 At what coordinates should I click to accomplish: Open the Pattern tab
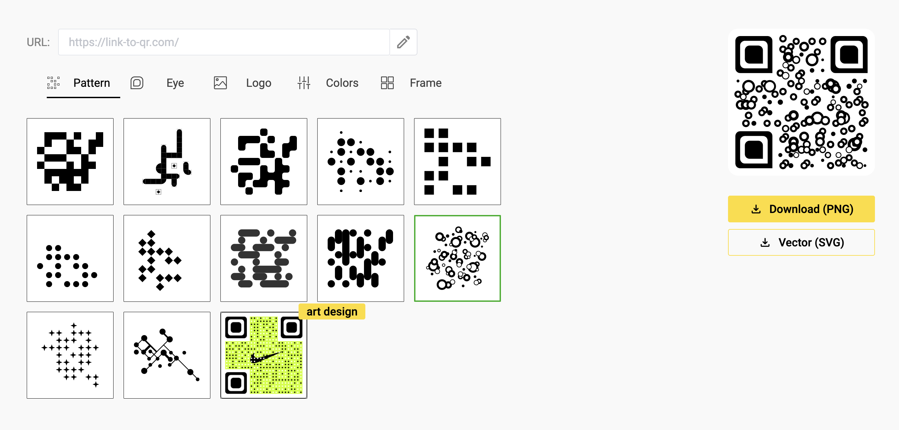pos(83,83)
